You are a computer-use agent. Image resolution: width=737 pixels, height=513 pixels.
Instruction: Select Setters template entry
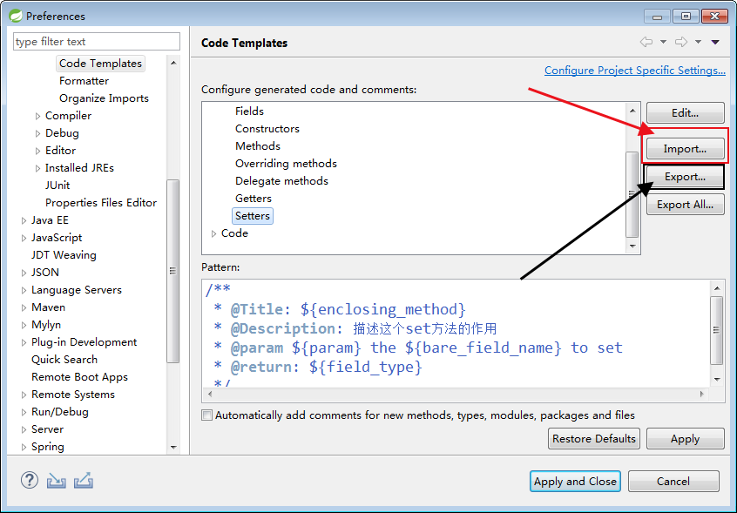253,216
